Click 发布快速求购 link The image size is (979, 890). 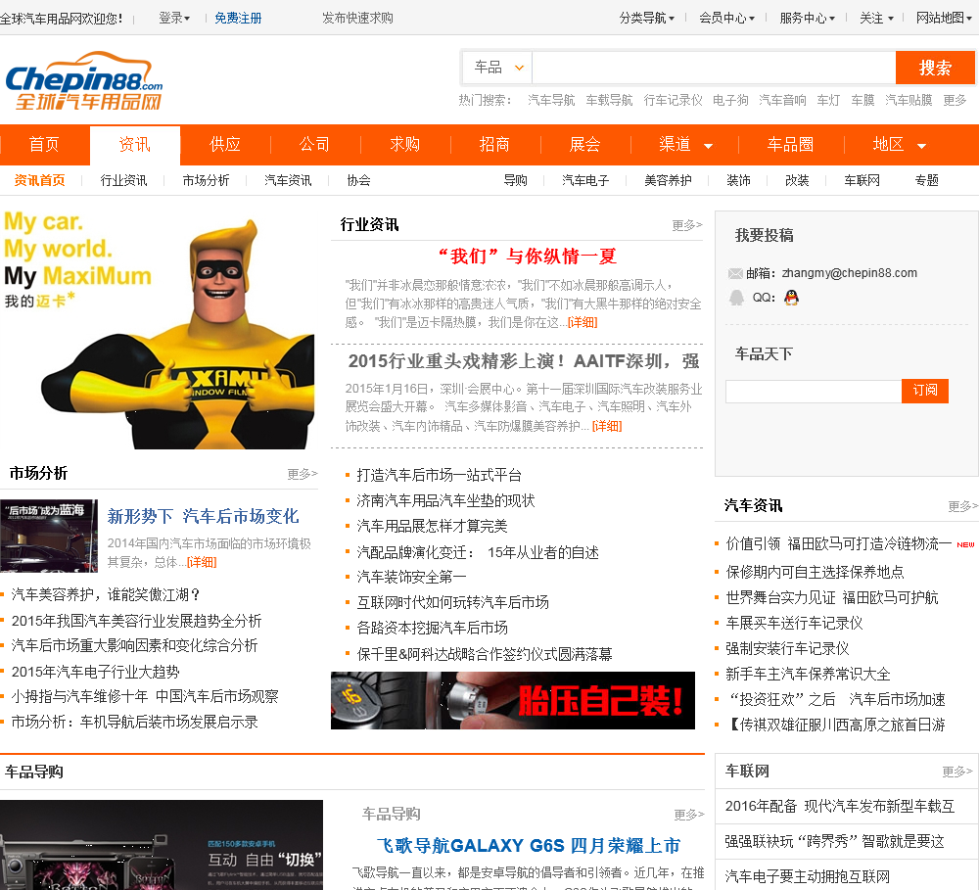tap(357, 18)
